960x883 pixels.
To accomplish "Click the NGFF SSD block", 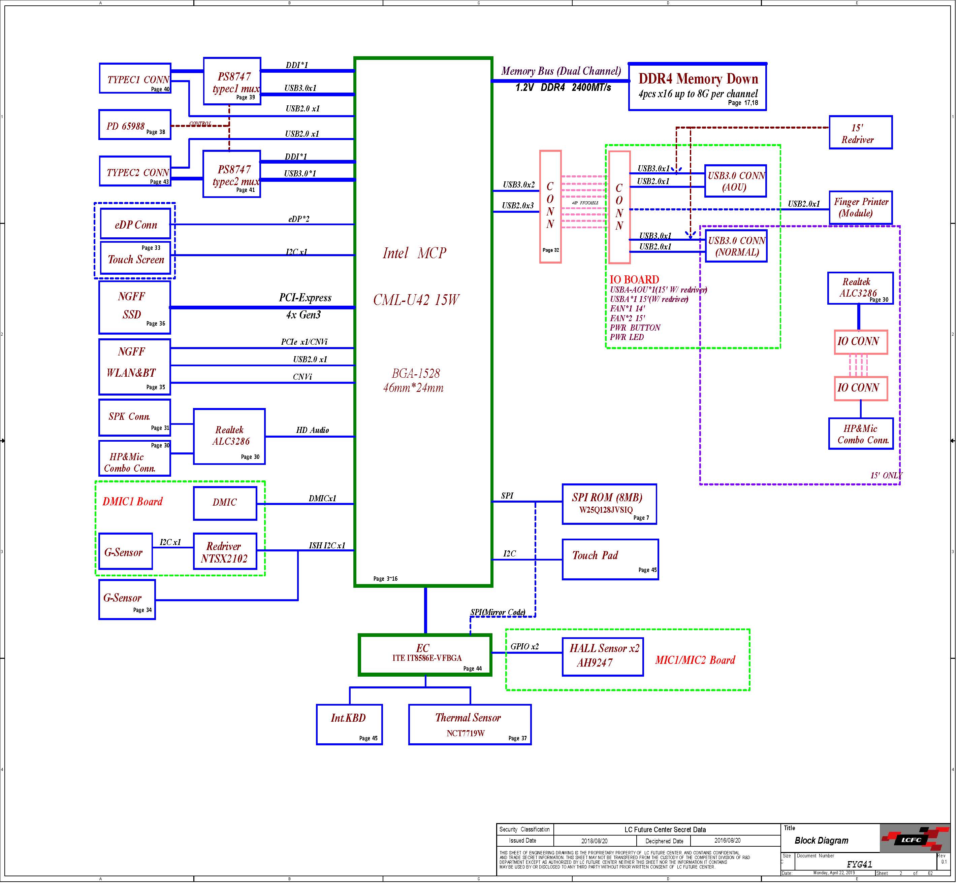I will pos(134,307).
